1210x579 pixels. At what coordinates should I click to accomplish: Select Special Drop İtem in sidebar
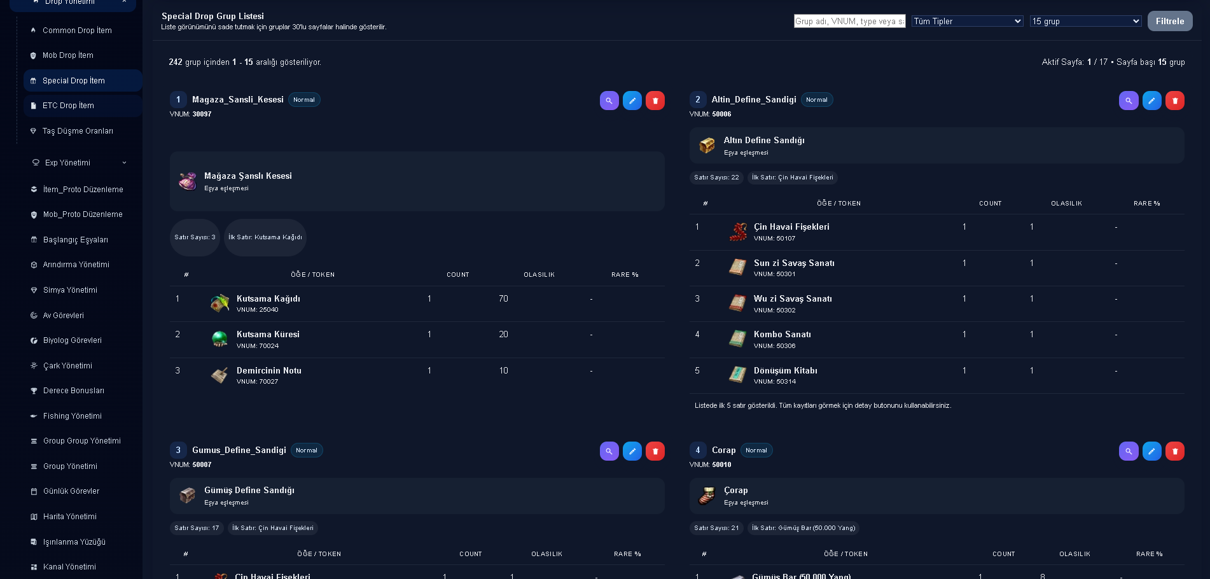(x=83, y=81)
